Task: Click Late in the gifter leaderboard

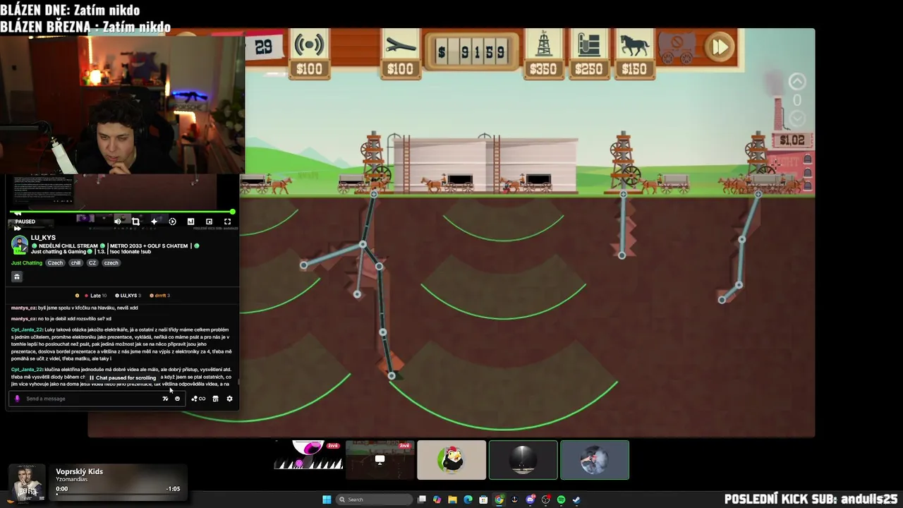Action: [x=95, y=296]
